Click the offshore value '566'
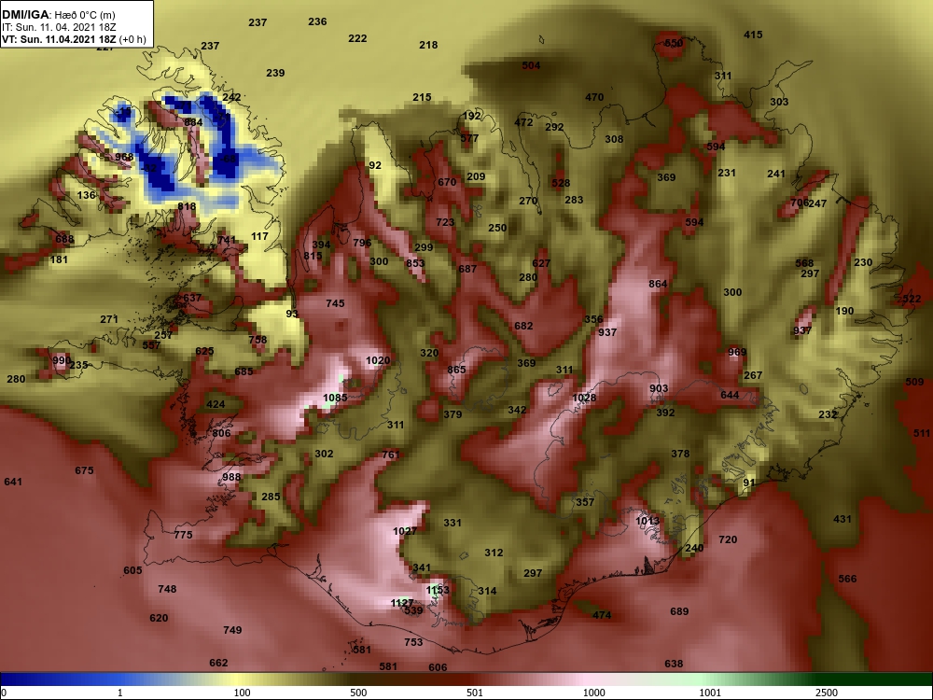This screenshot has width=933, height=700. (x=847, y=579)
